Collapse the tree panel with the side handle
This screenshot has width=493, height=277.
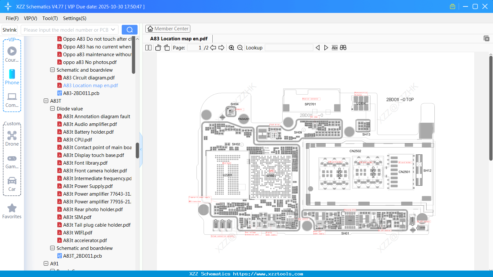[x=141, y=149]
